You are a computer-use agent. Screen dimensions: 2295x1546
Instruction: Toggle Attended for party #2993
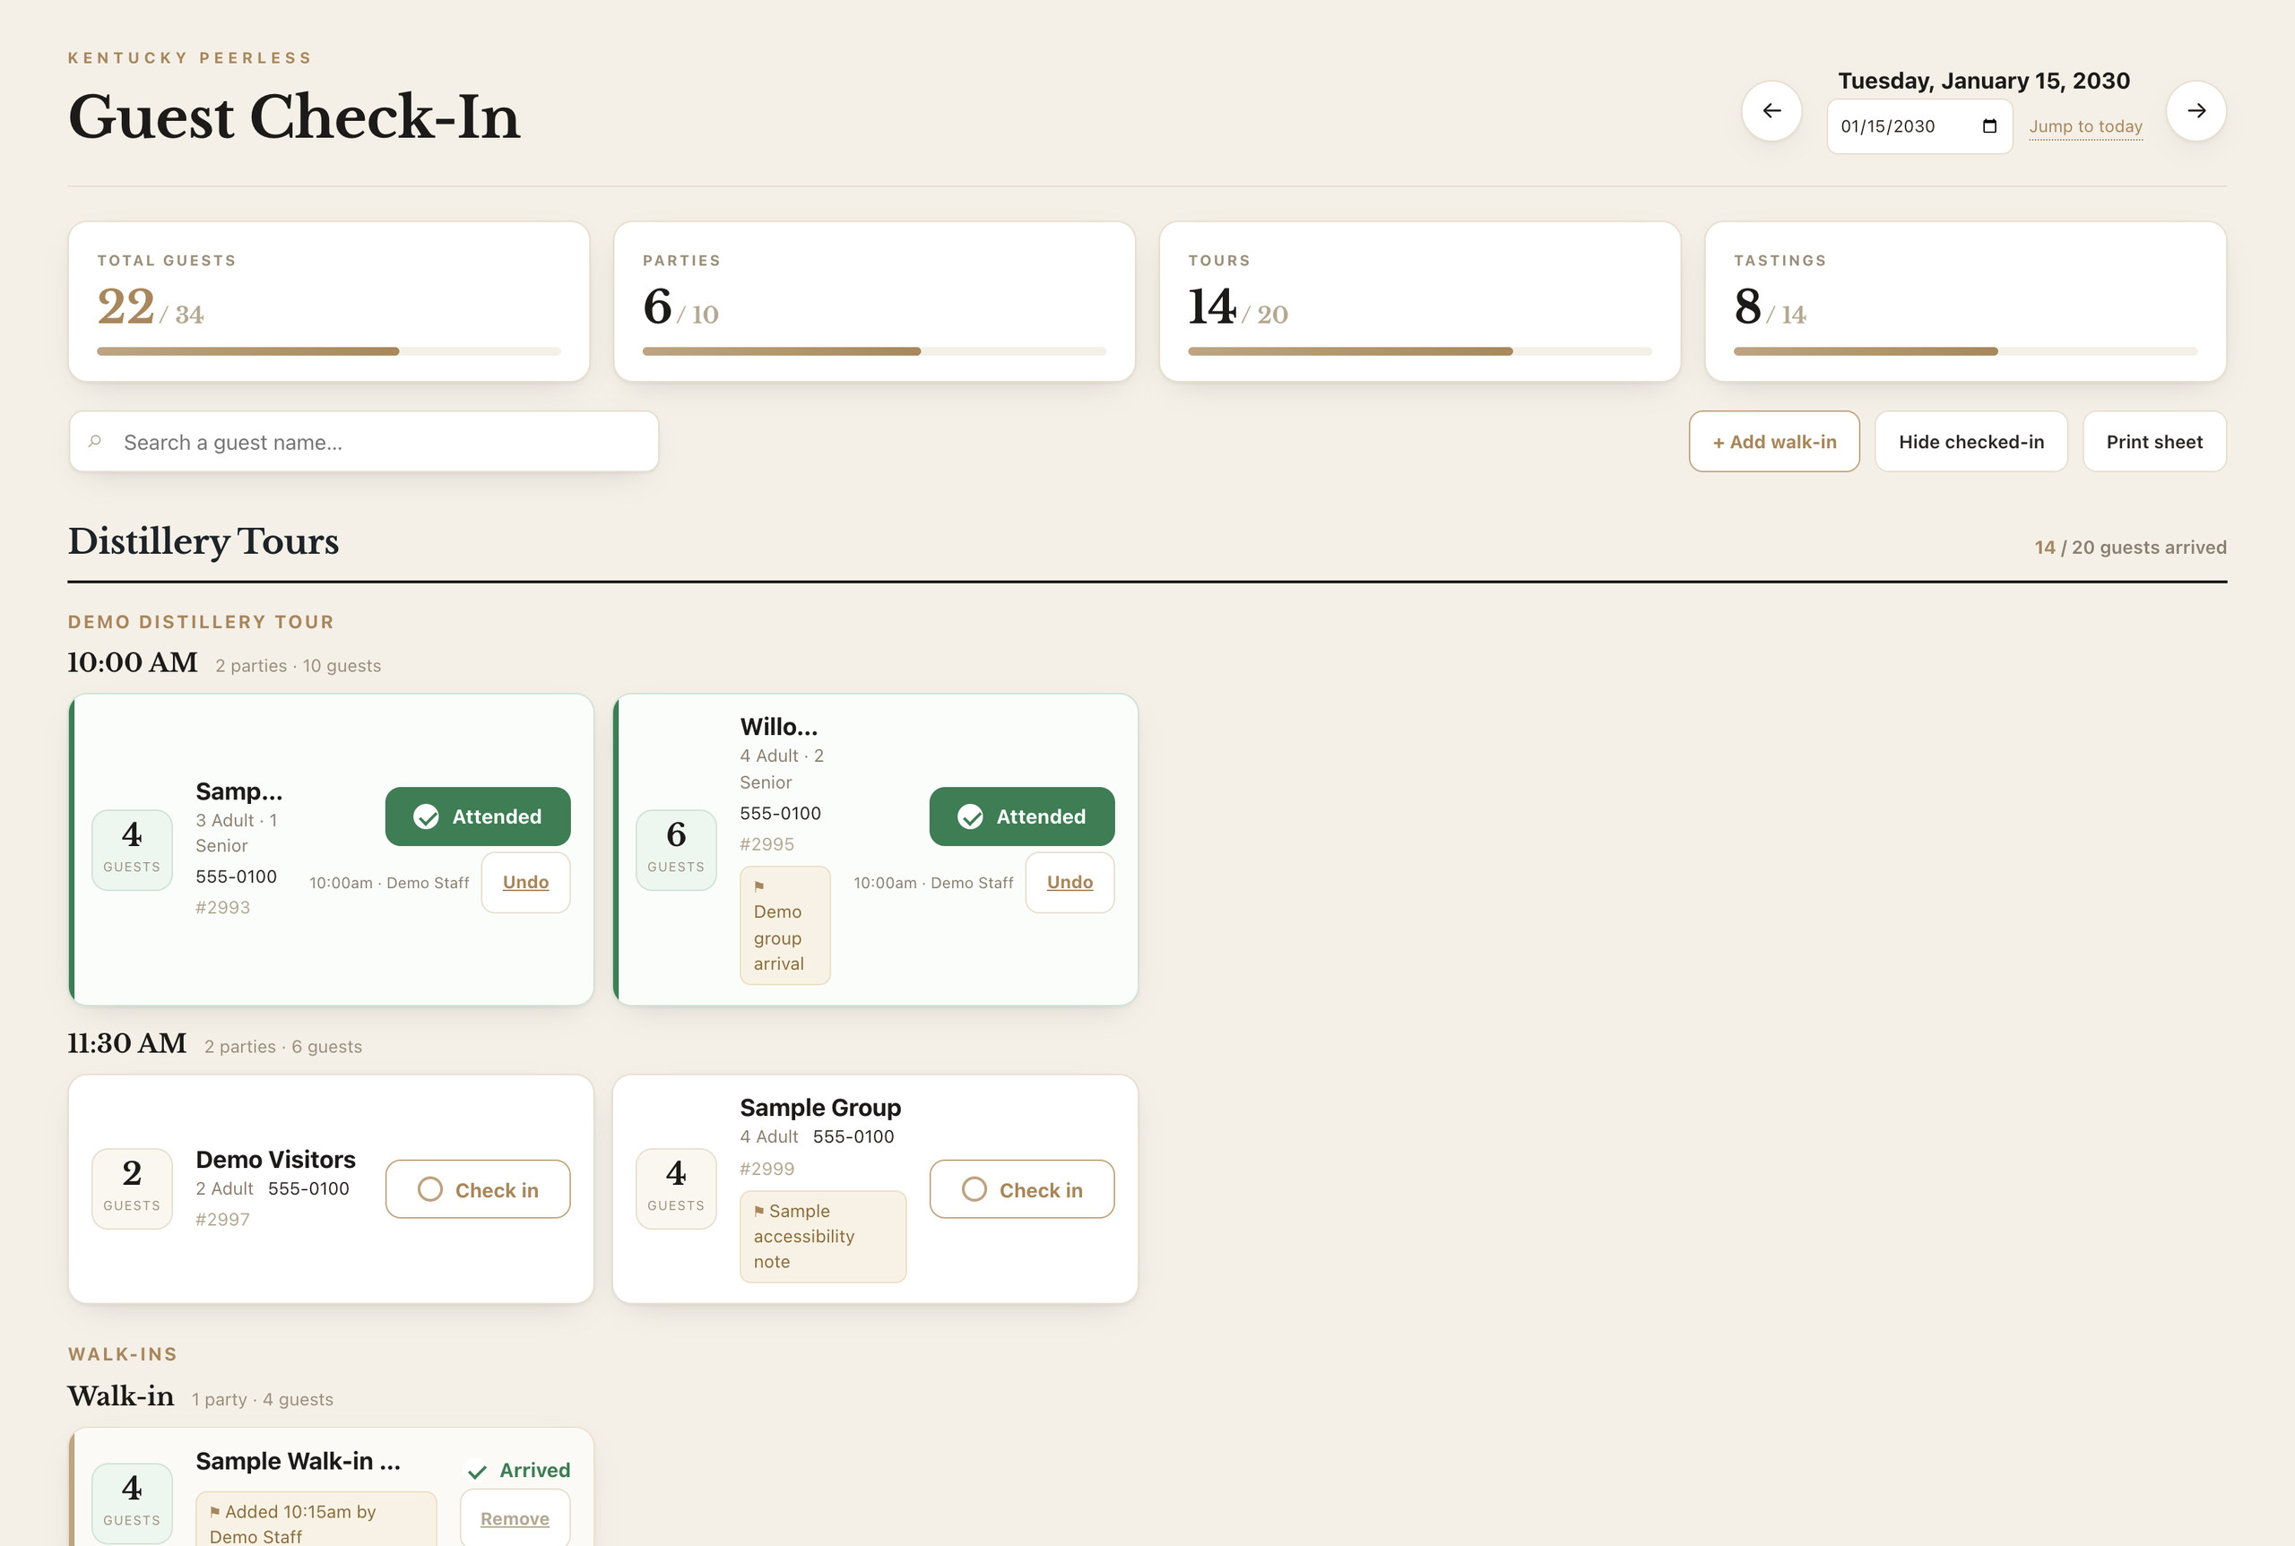click(x=477, y=816)
